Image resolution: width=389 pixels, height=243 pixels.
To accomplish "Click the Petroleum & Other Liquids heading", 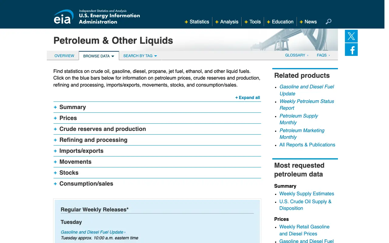I will [113, 41].
